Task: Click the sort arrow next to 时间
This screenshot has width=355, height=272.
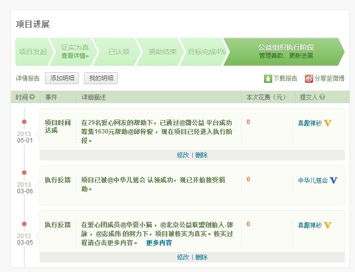Action: click(32, 97)
